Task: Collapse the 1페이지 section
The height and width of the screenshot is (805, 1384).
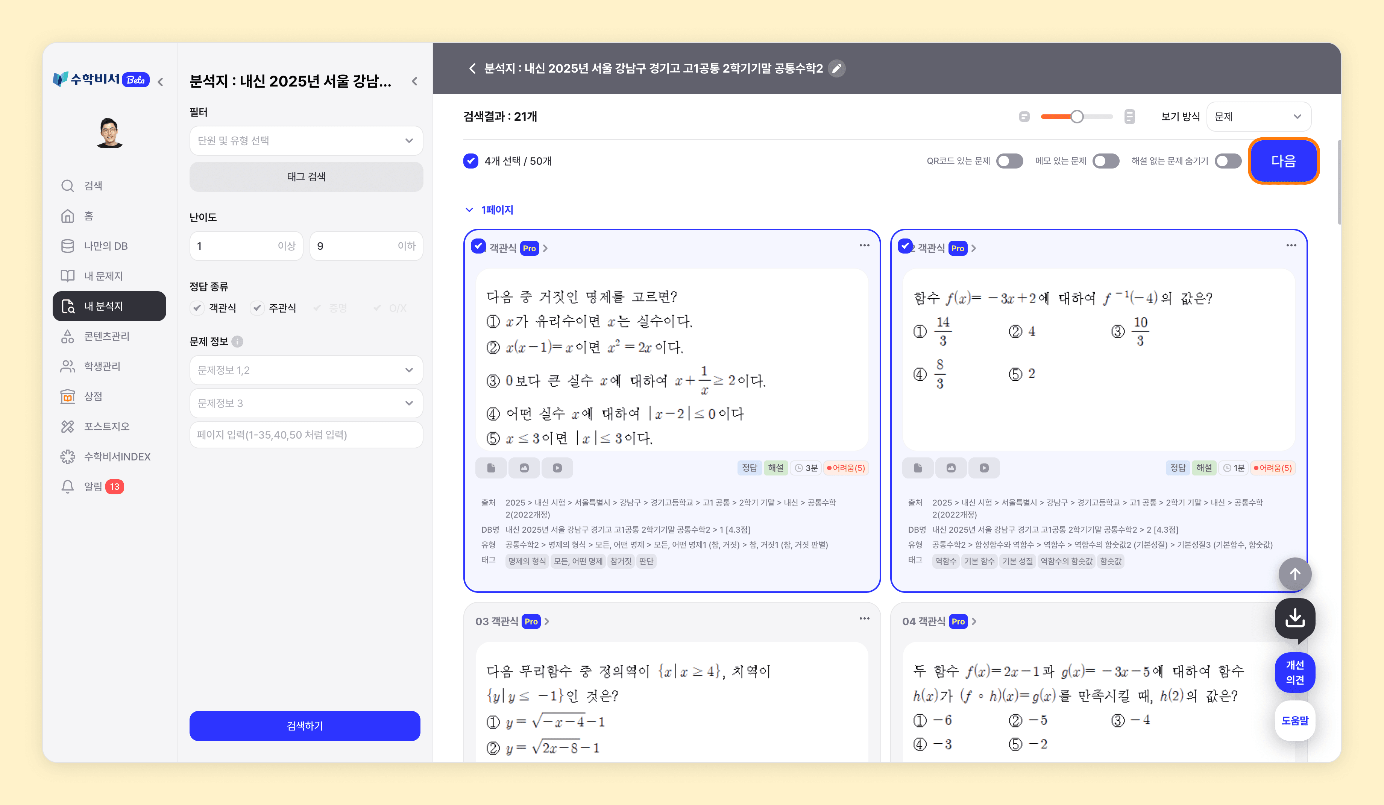Action: tap(469, 210)
